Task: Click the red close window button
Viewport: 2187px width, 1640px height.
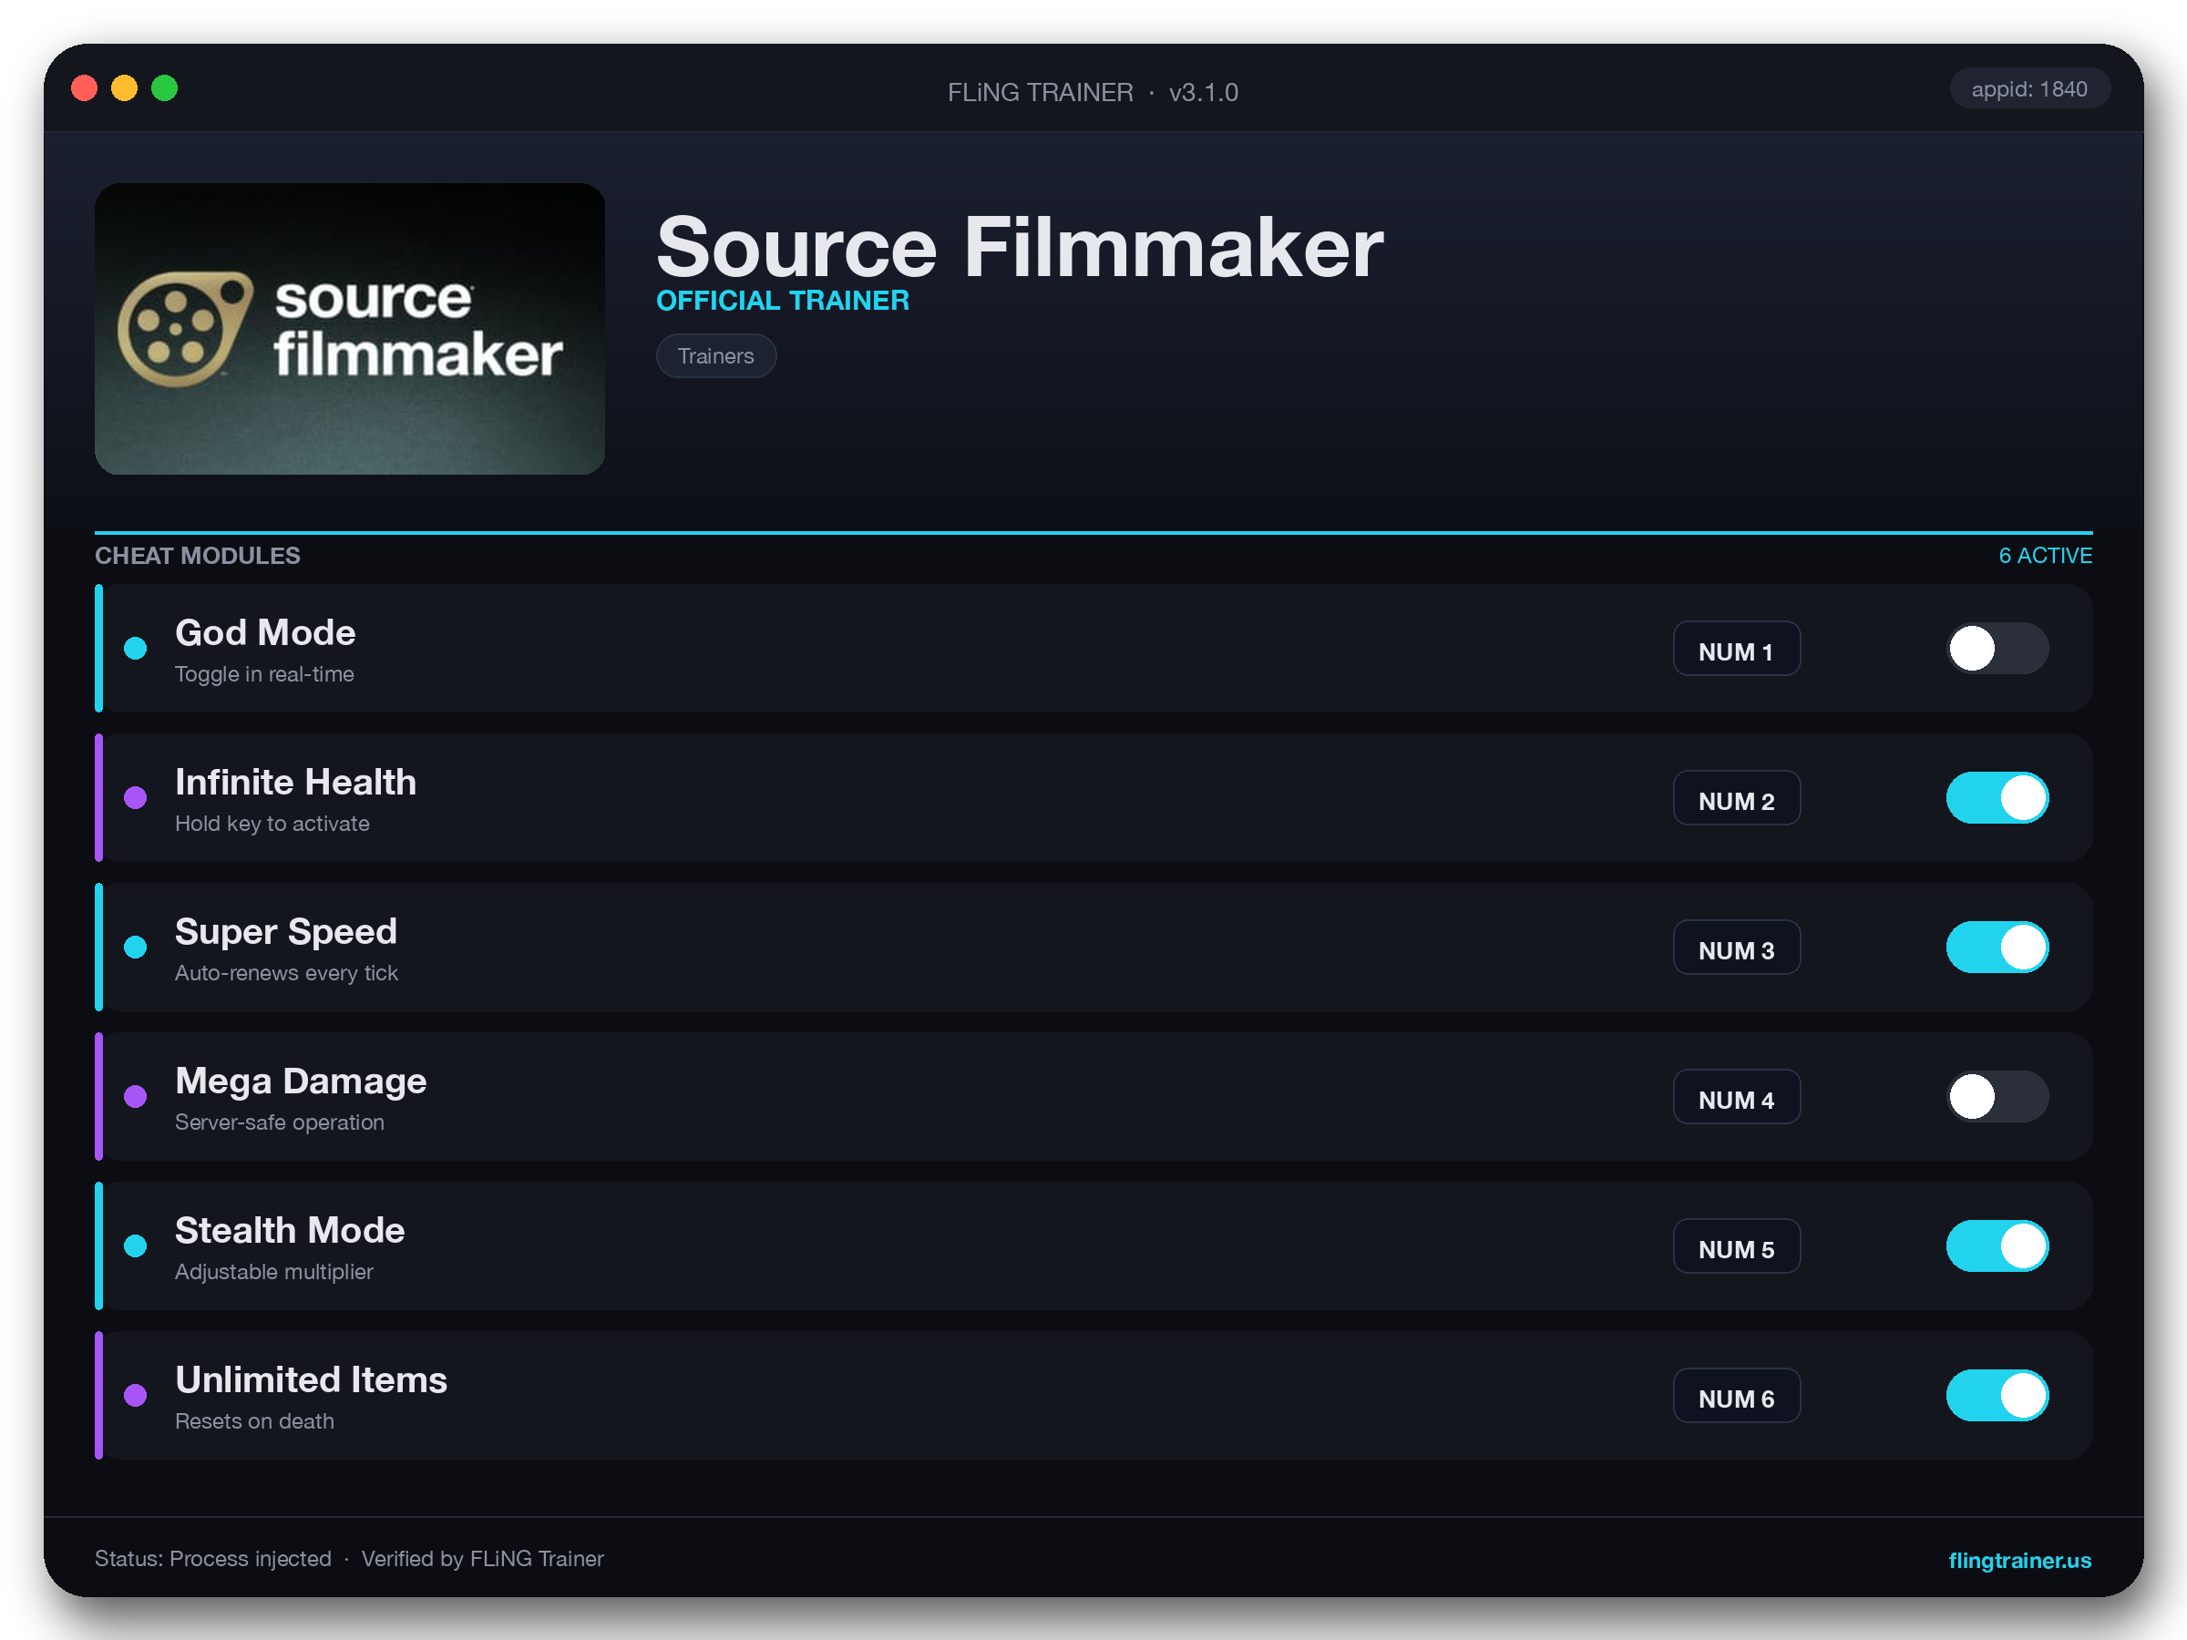Action: tap(85, 89)
